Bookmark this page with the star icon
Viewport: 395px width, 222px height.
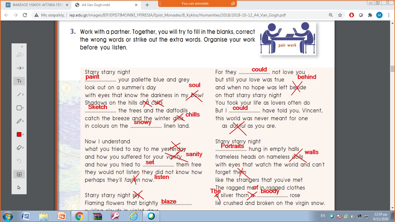click(x=340, y=15)
